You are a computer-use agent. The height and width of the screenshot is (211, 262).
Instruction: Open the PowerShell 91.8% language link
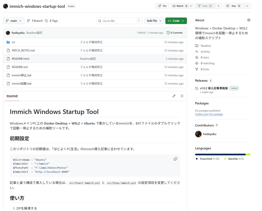pos(208,159)
